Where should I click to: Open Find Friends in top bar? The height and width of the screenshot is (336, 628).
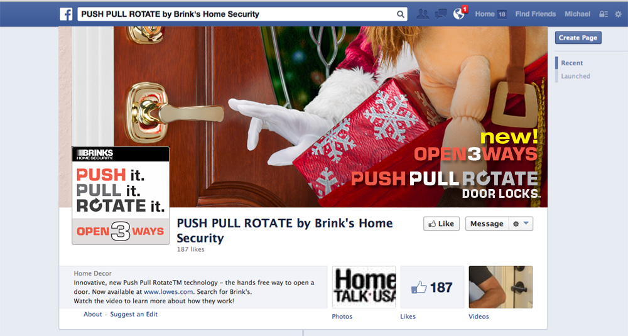point(536,14)
